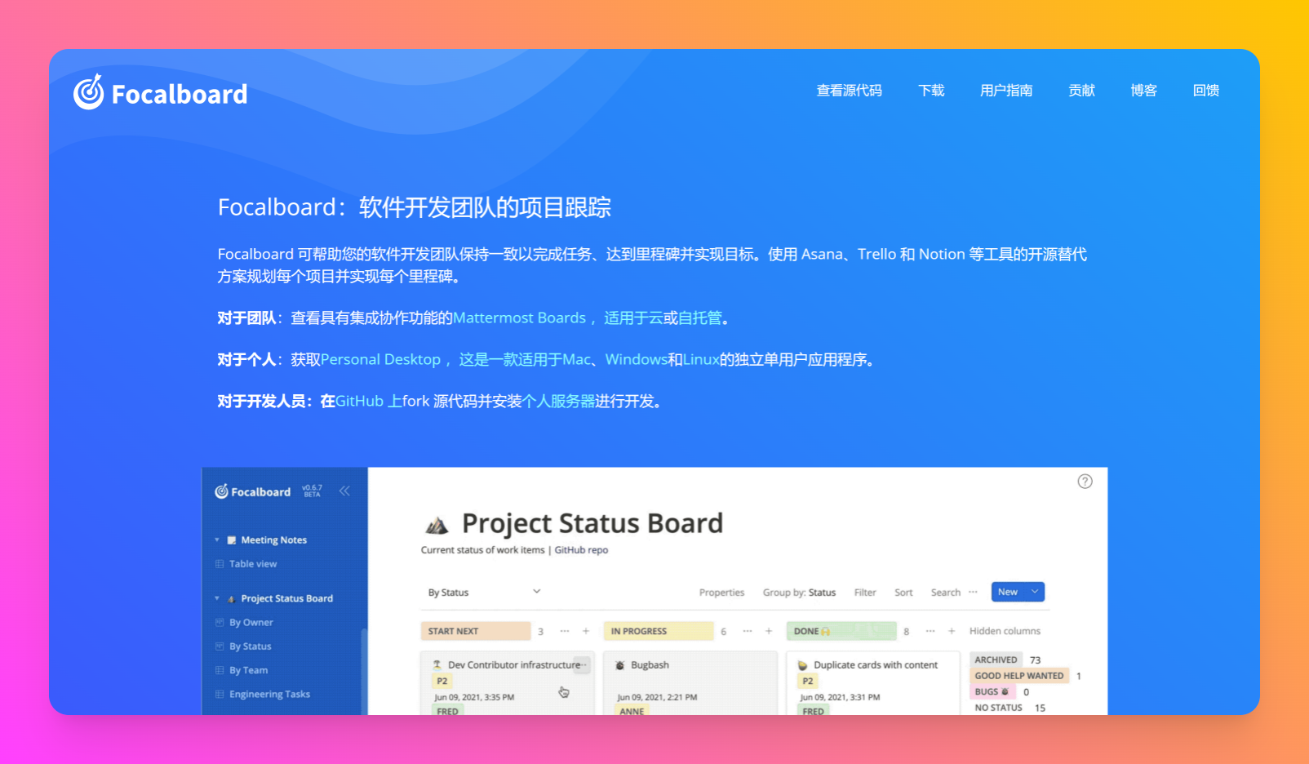Open By Owner view in sidebar

(251, 622)
